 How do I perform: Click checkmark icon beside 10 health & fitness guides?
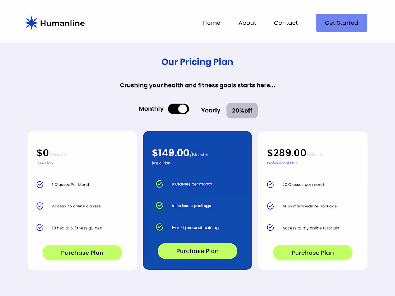(x=40, y=227)
